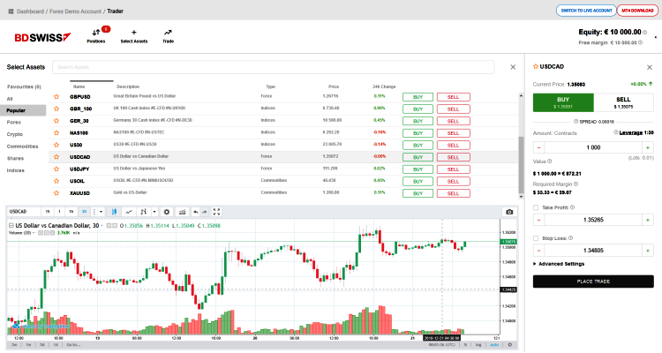Open the Leverage 1:30 selector
This screenshot has height=353, width=662.
[636, 132]
